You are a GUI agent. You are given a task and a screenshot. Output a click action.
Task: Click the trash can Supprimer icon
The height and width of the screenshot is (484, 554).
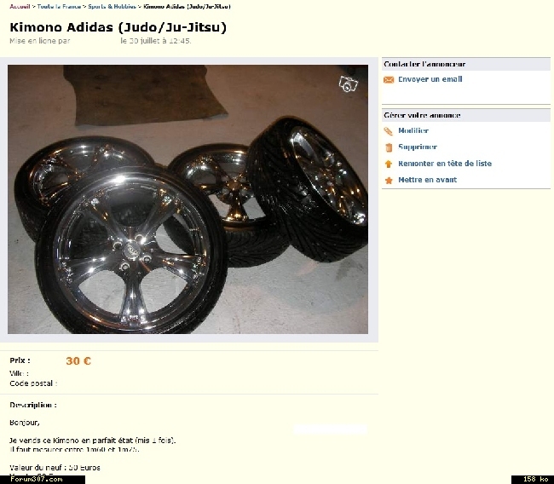pyautogui.click(x=389, y=147)
